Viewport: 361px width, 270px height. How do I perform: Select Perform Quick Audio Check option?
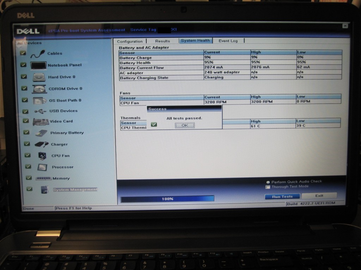pyautogui.click(x=268, y=182)
